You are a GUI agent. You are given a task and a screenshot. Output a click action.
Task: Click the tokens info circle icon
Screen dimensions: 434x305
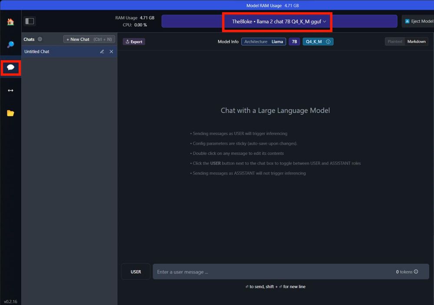coord(416,272)
